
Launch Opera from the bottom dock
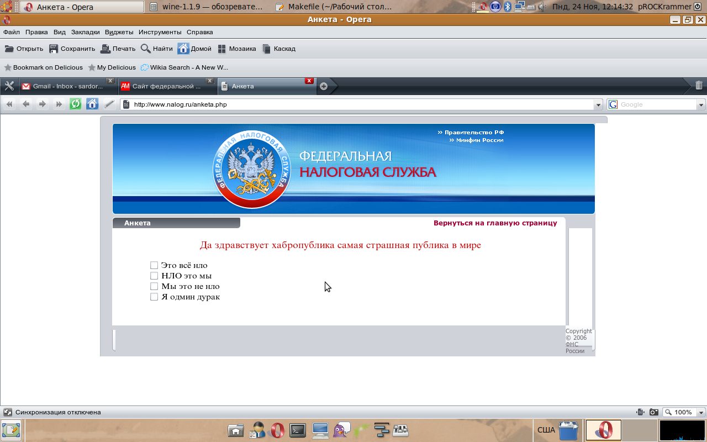tap(277, 430)
